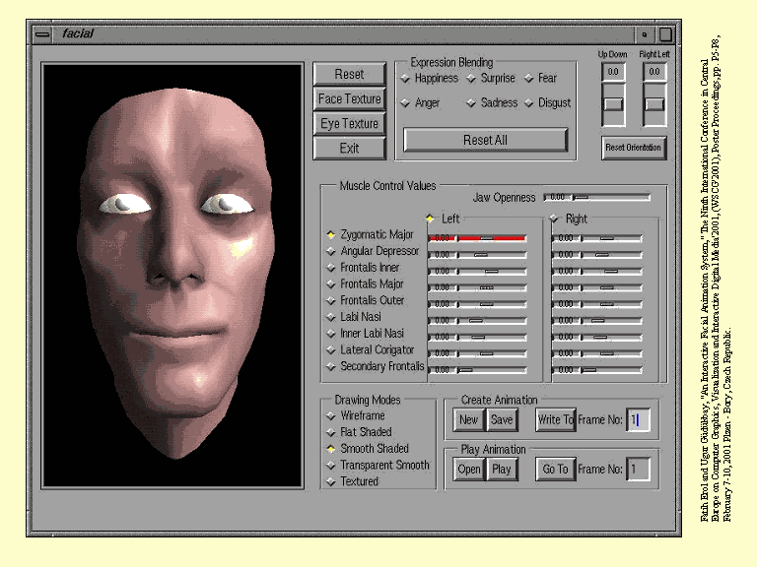Image resolution: width=757 pixels, height=567 pixels.
Task: Switch to Textured drawing mode
Action: [x=331, y=481]
